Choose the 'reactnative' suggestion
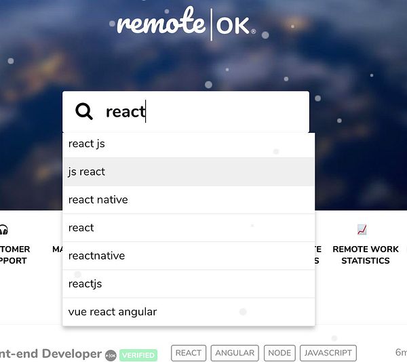407x362 pixels. [189, 256]
